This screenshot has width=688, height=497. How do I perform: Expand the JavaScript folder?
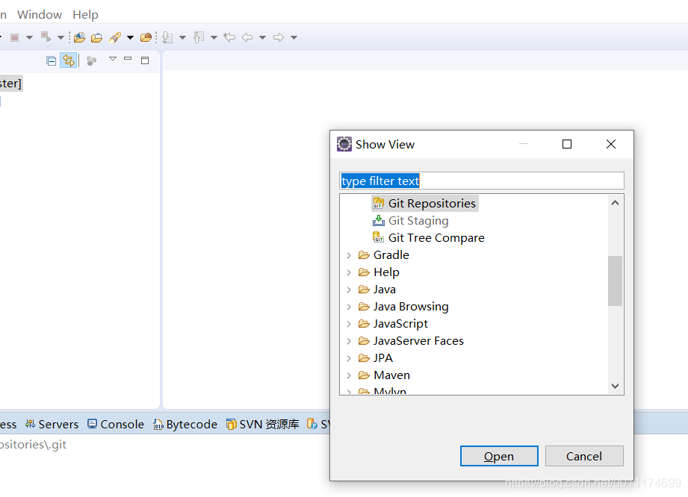click(349, 324)
